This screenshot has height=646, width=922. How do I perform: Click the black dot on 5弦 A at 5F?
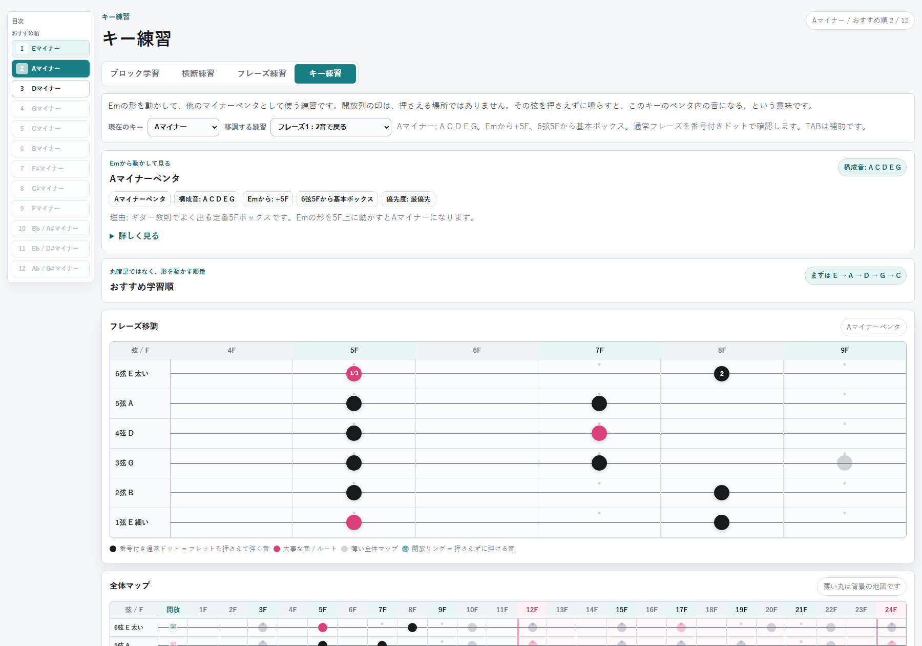[354, 403]
